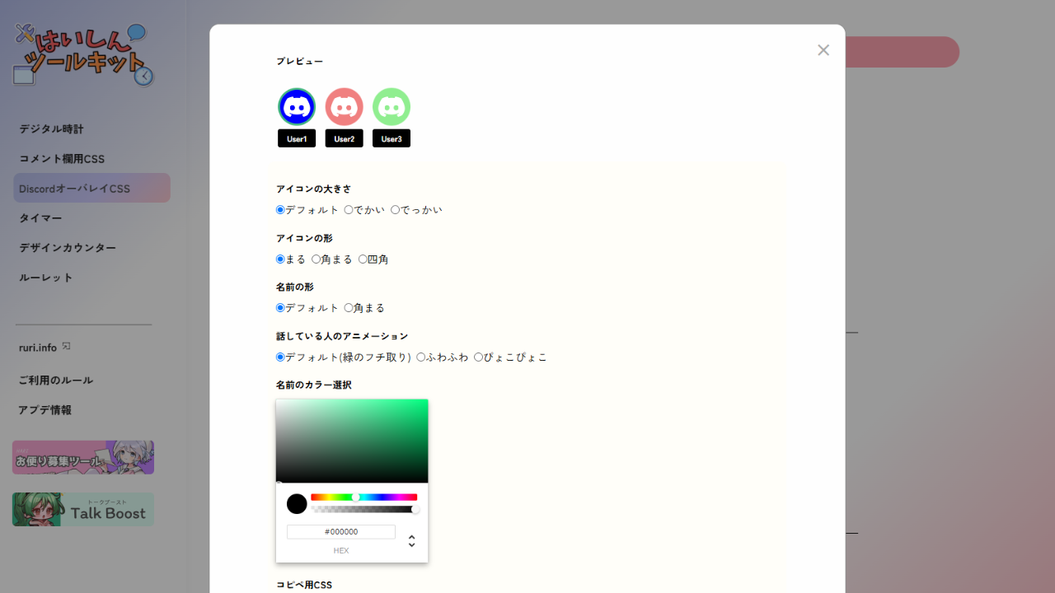The height and width of the screenshot is (593, 1055).
Task: Open the ルーレット tool
Action: [45, 277]
